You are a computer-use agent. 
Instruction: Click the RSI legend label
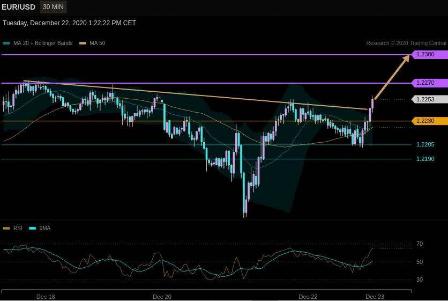(18, 229)
